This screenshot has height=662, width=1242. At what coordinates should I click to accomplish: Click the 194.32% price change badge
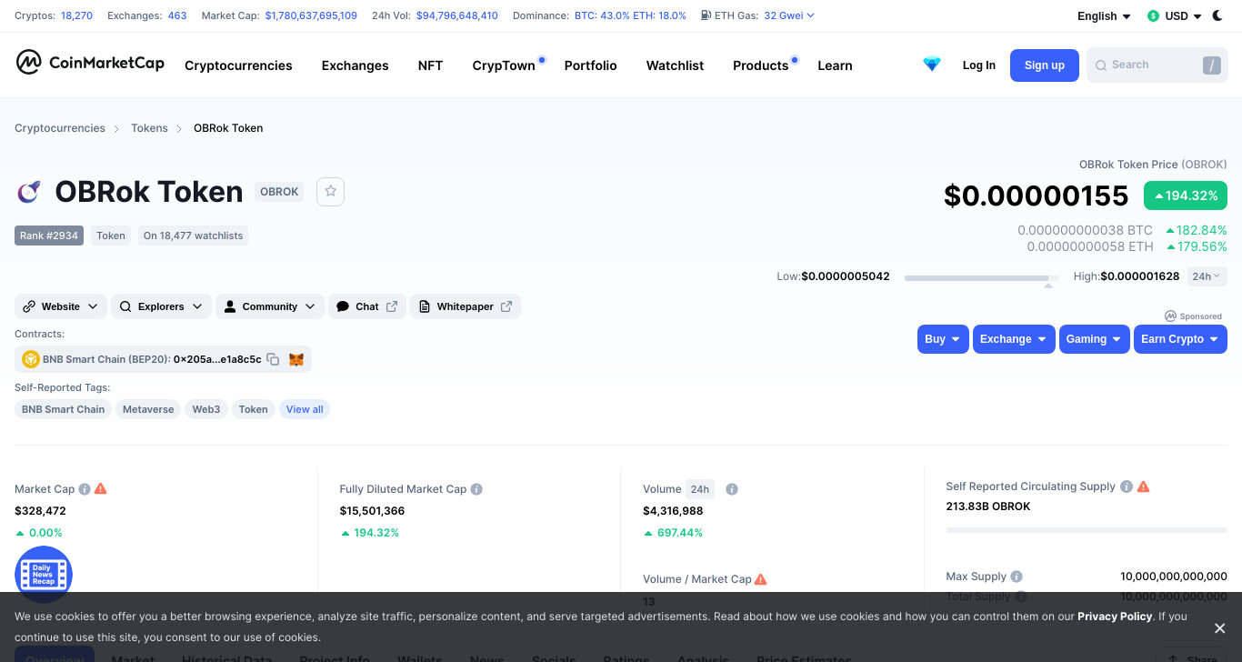(x=1186, y=196)
